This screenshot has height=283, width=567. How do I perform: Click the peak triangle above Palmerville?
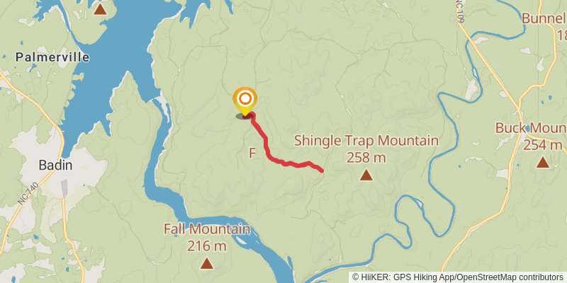100,9
